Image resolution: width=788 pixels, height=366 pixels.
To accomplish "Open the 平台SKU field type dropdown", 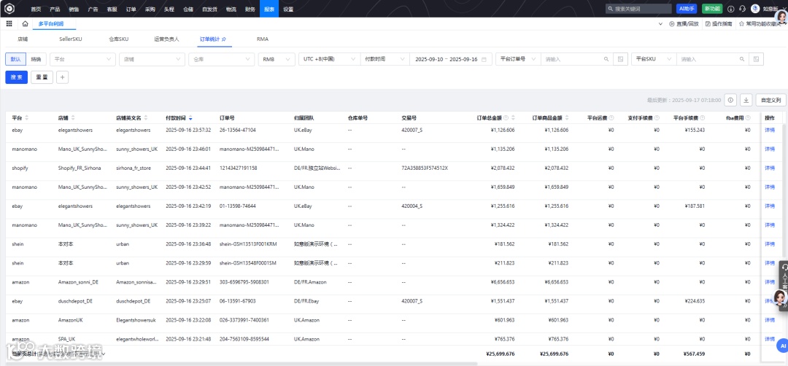I will 654,59.
